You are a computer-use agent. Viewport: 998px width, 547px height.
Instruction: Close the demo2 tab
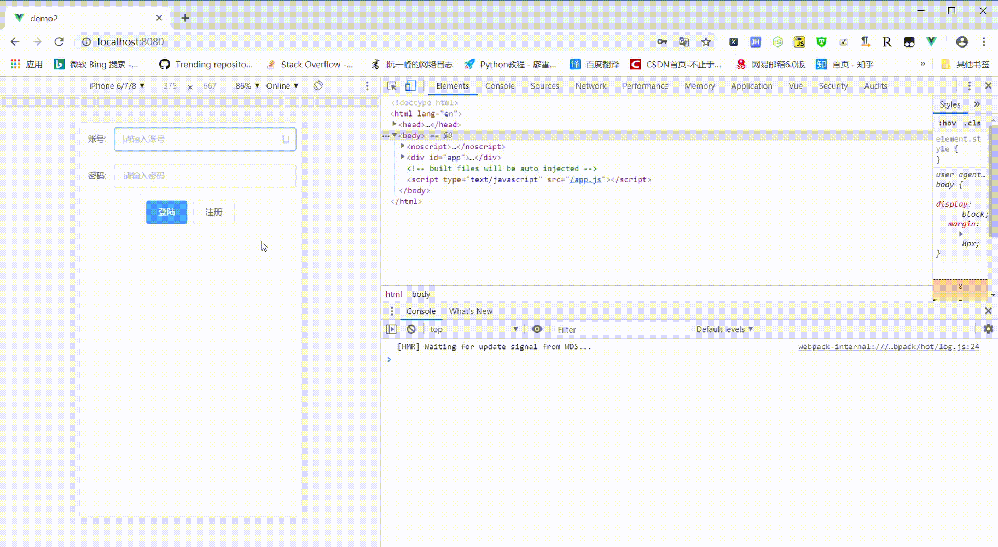159,18
